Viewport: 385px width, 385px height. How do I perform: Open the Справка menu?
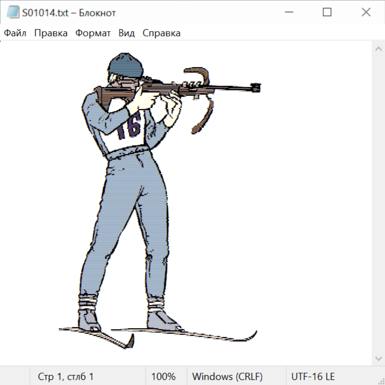[x=161, y=33]
